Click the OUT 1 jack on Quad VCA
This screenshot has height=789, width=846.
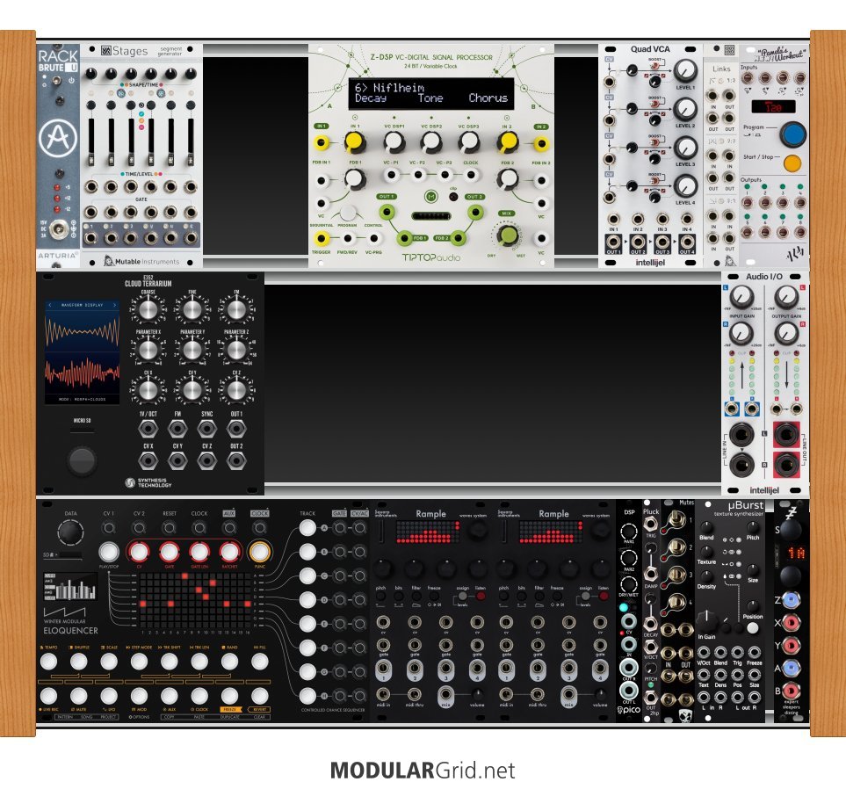pyautogui.click(x=613, y=242)
